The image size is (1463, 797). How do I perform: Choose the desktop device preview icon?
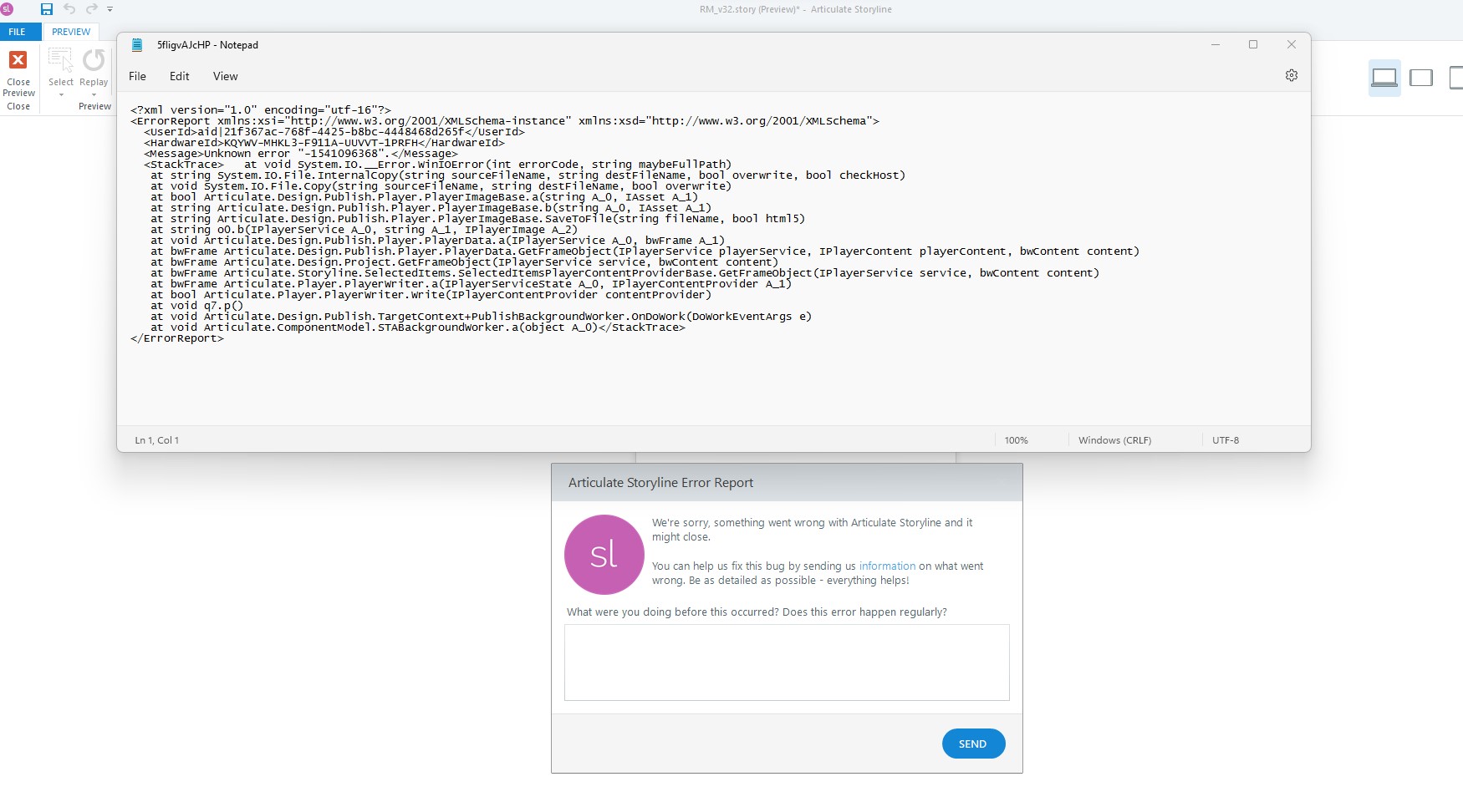tap(1384, 78)
